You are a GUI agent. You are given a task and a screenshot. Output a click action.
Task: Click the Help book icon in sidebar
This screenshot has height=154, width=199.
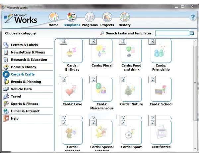point(6,118)
